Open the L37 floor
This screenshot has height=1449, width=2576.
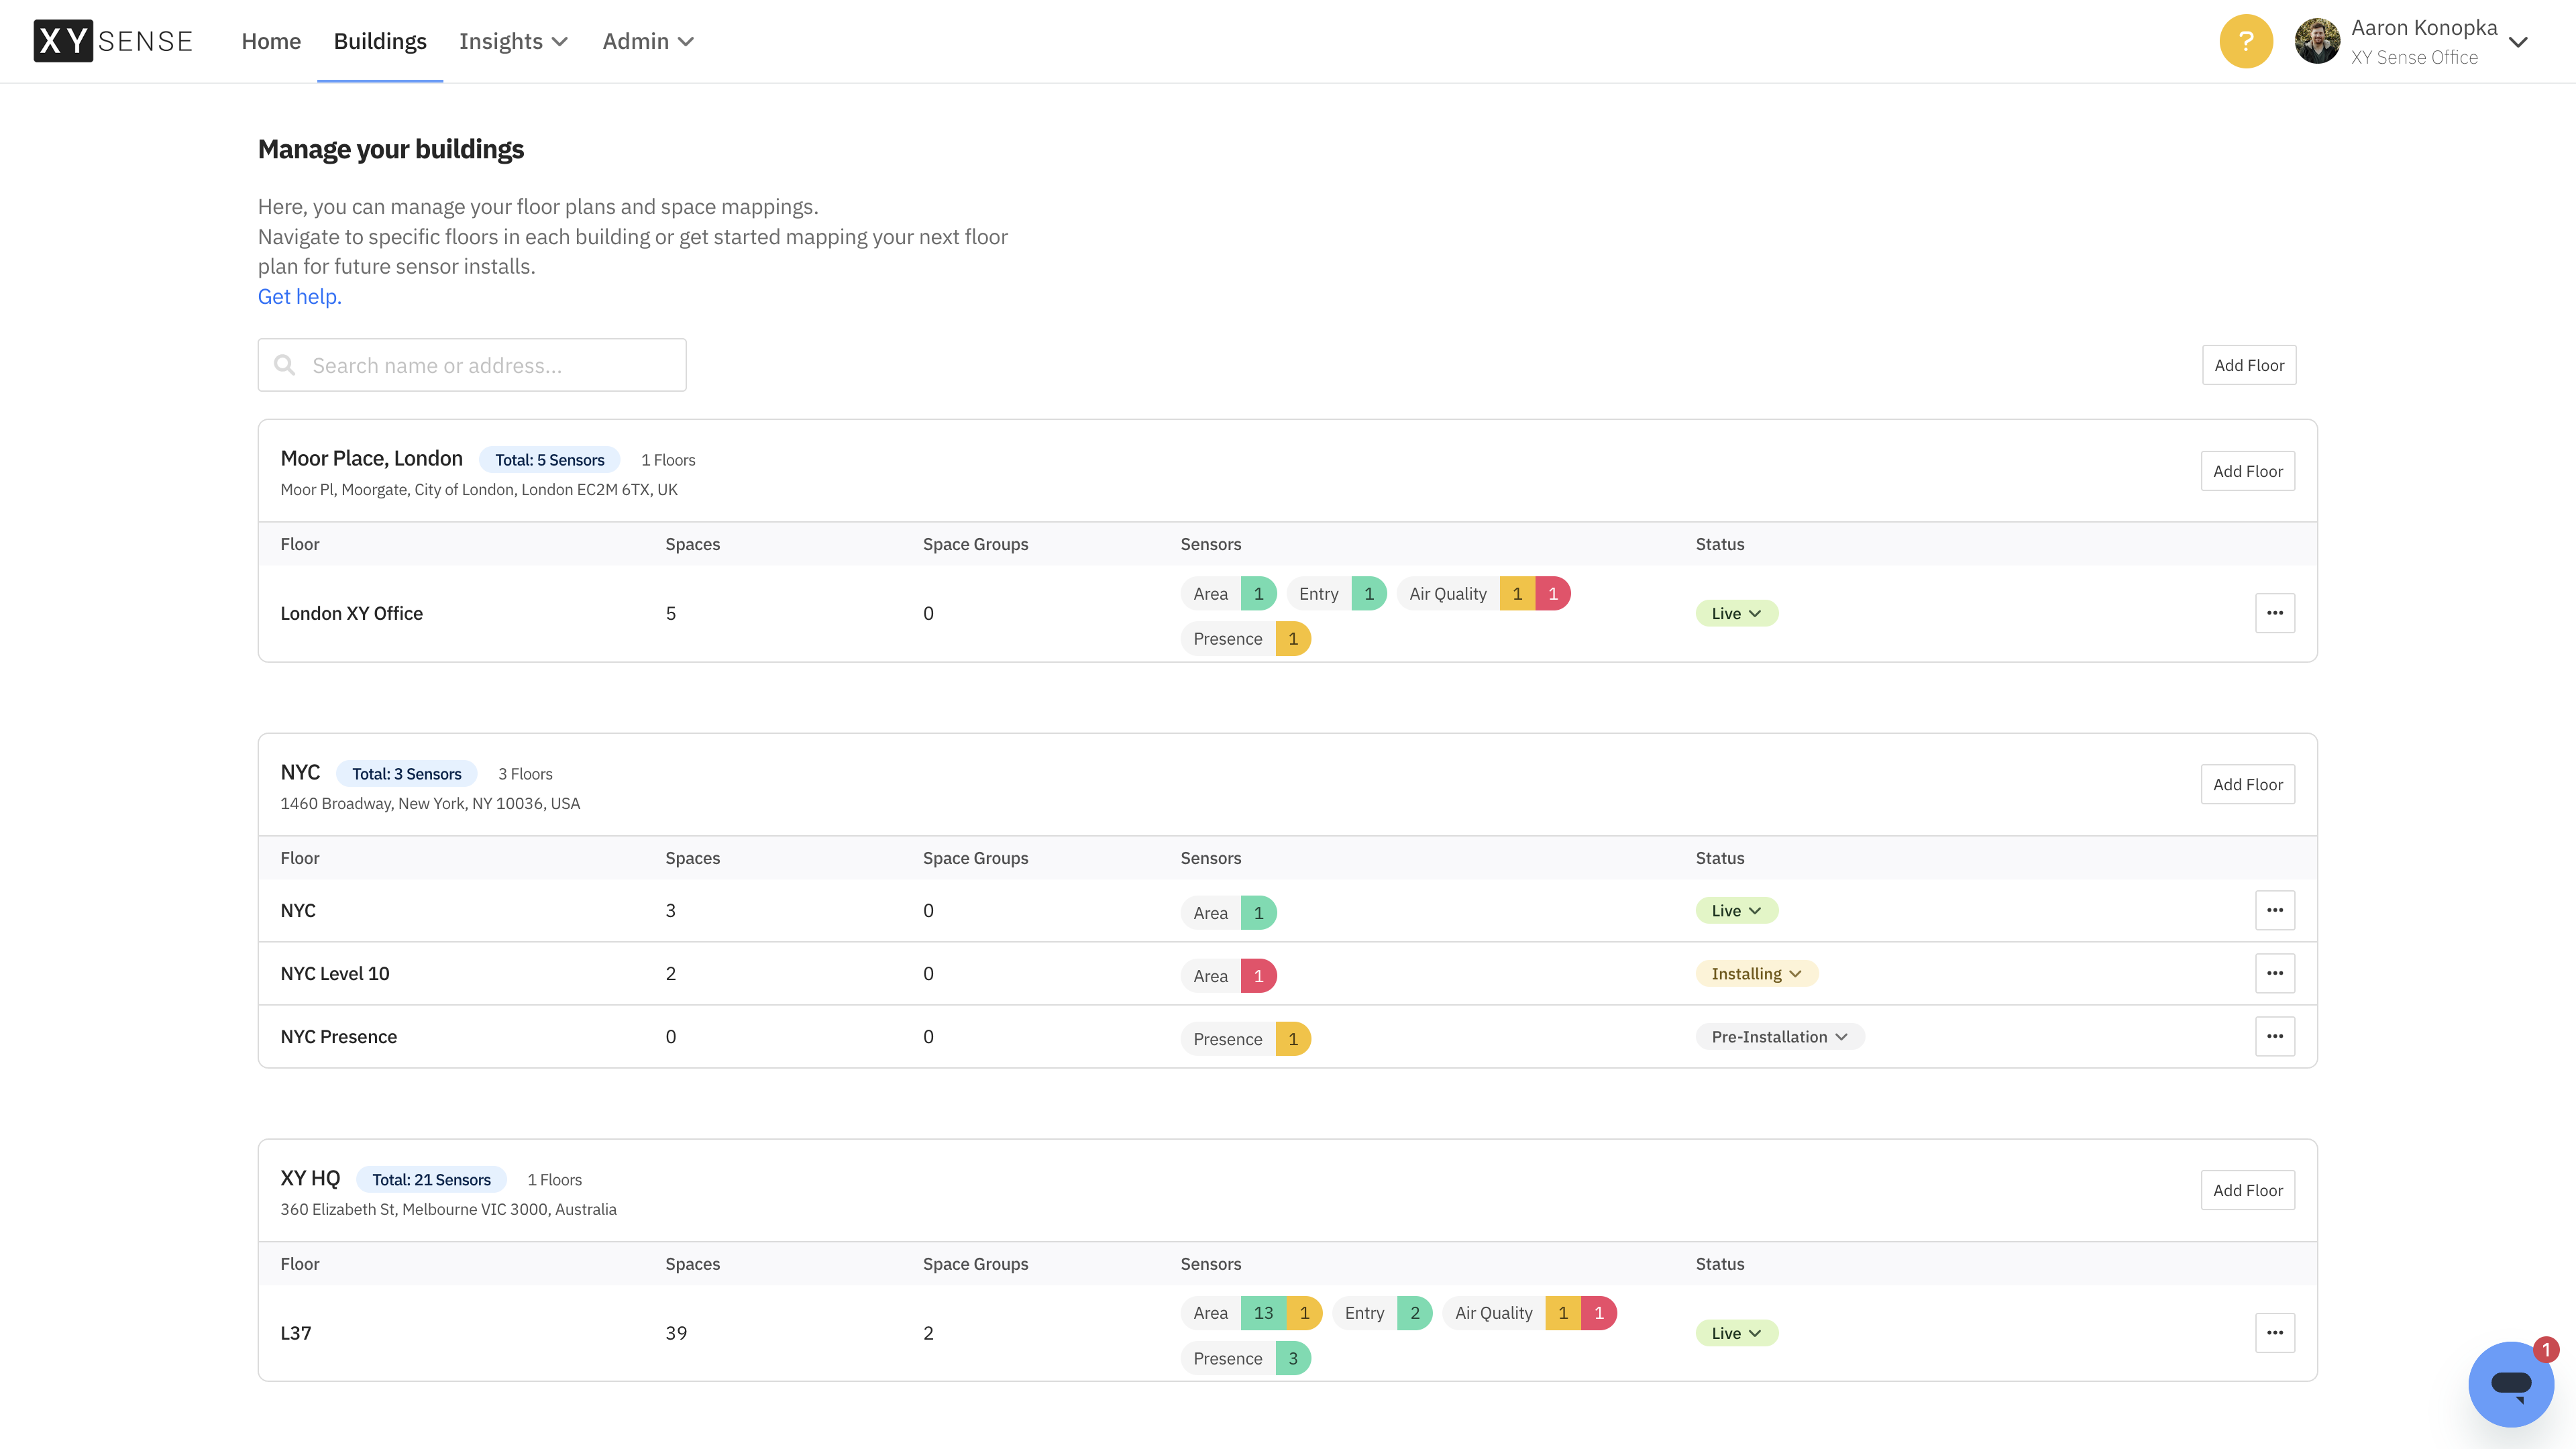296,1332
